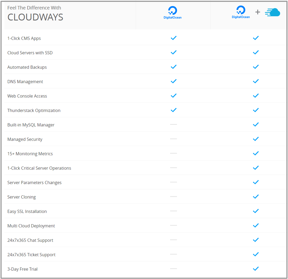Image resolution: width=288 pixels, height=279 pixels.
Task: Click the DigitalOcean dash for 24x7x365 Ticket Support
Action: tap(174, 254)
